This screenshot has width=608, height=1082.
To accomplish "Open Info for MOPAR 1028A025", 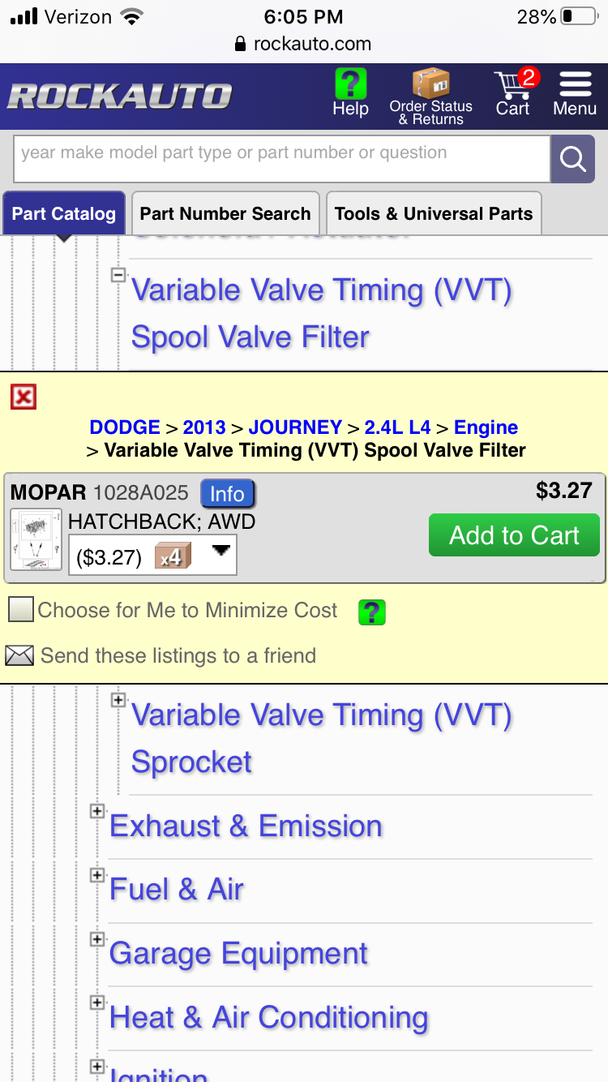I will point(228,494).
